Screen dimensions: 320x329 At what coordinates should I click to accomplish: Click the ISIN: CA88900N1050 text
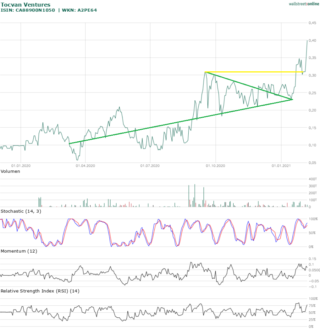(x=28, y=10)
